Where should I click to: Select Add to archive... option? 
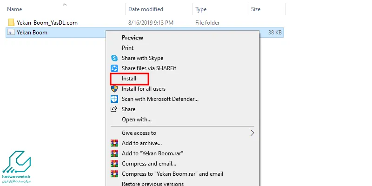coord(142,143)
